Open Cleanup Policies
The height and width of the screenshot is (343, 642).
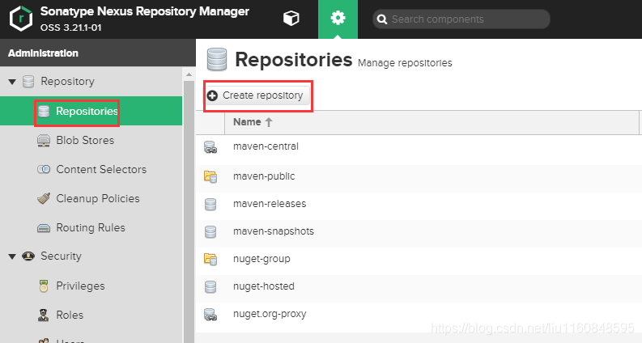pyautogui.click(x=98, y=198)
